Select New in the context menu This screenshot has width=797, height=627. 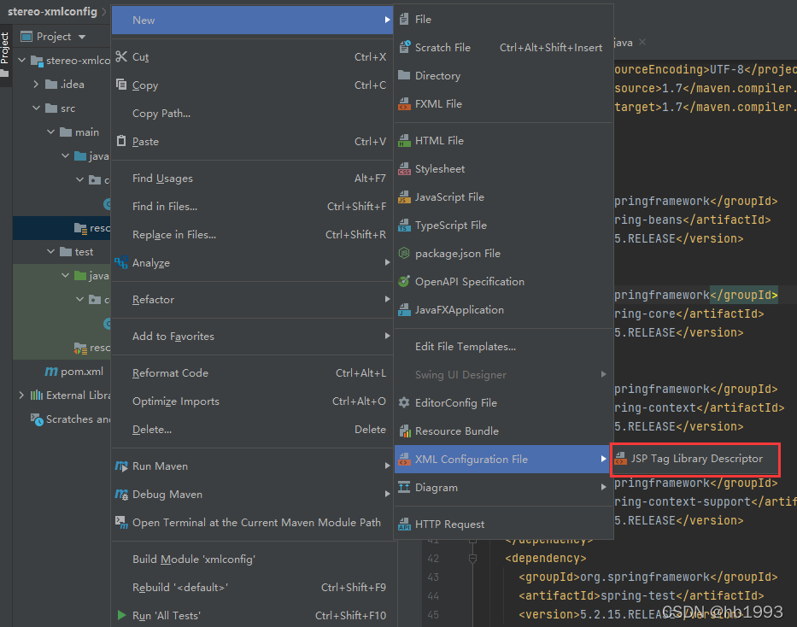coord(252,20)
